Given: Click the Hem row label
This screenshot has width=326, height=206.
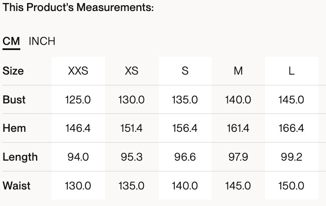Looking at the screenshot, I should (x=14, y=128).
